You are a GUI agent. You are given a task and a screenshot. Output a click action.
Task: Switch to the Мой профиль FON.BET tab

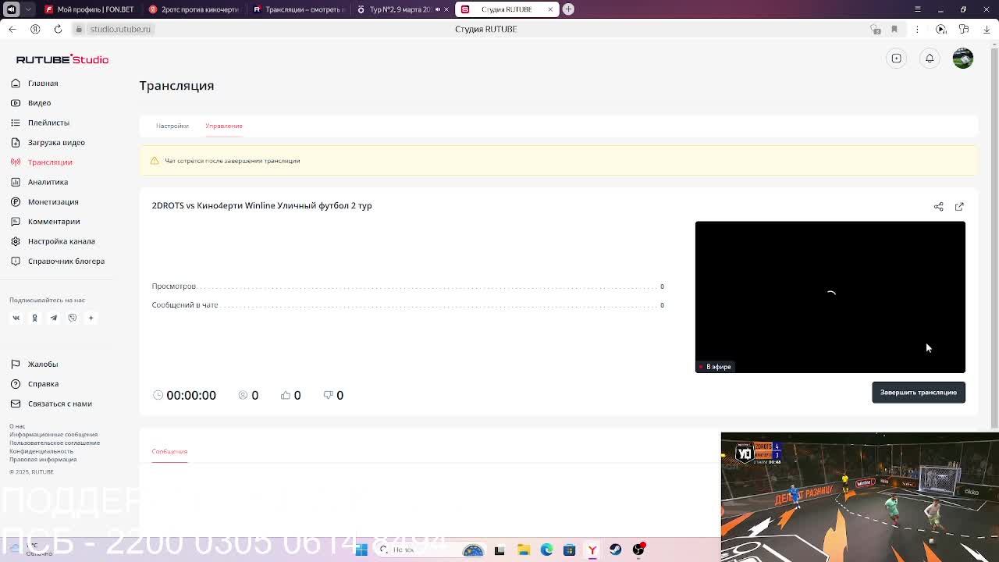point(90,9)
